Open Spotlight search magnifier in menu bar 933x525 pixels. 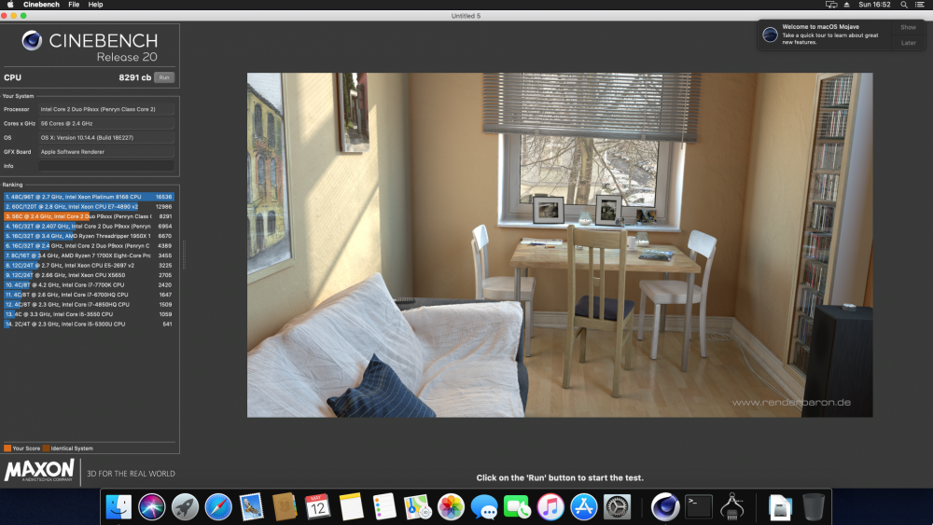(904, 4)
